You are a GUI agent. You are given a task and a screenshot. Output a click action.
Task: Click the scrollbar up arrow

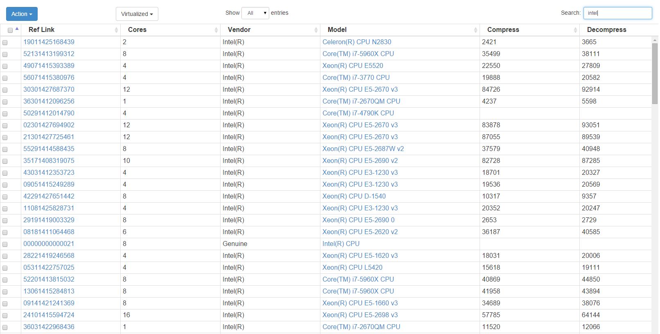point(655,40)
